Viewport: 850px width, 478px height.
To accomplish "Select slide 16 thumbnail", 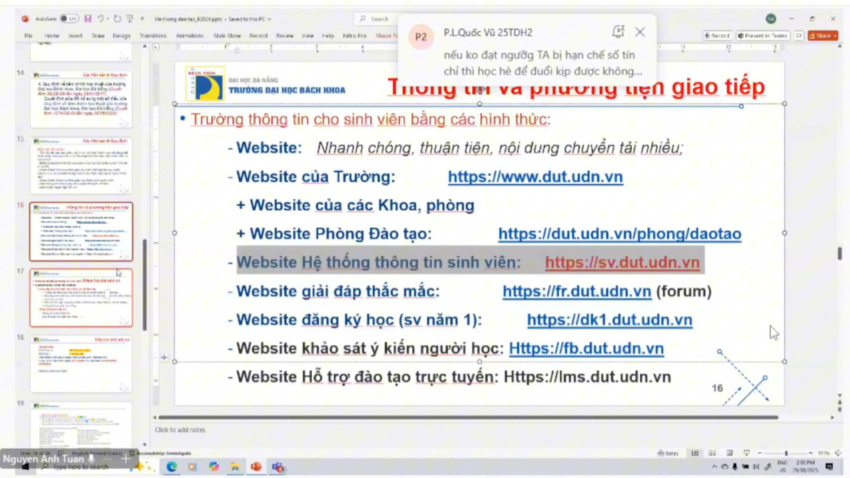I will 81,232.
